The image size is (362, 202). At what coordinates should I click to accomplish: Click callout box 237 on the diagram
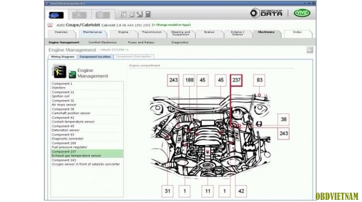tap(236, 80)
